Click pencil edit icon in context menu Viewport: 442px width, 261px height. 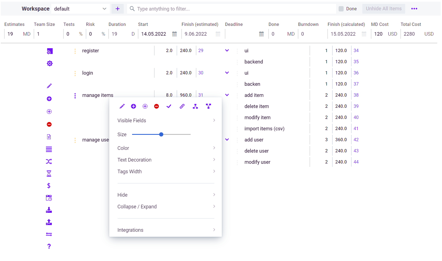tap(122, 106)
